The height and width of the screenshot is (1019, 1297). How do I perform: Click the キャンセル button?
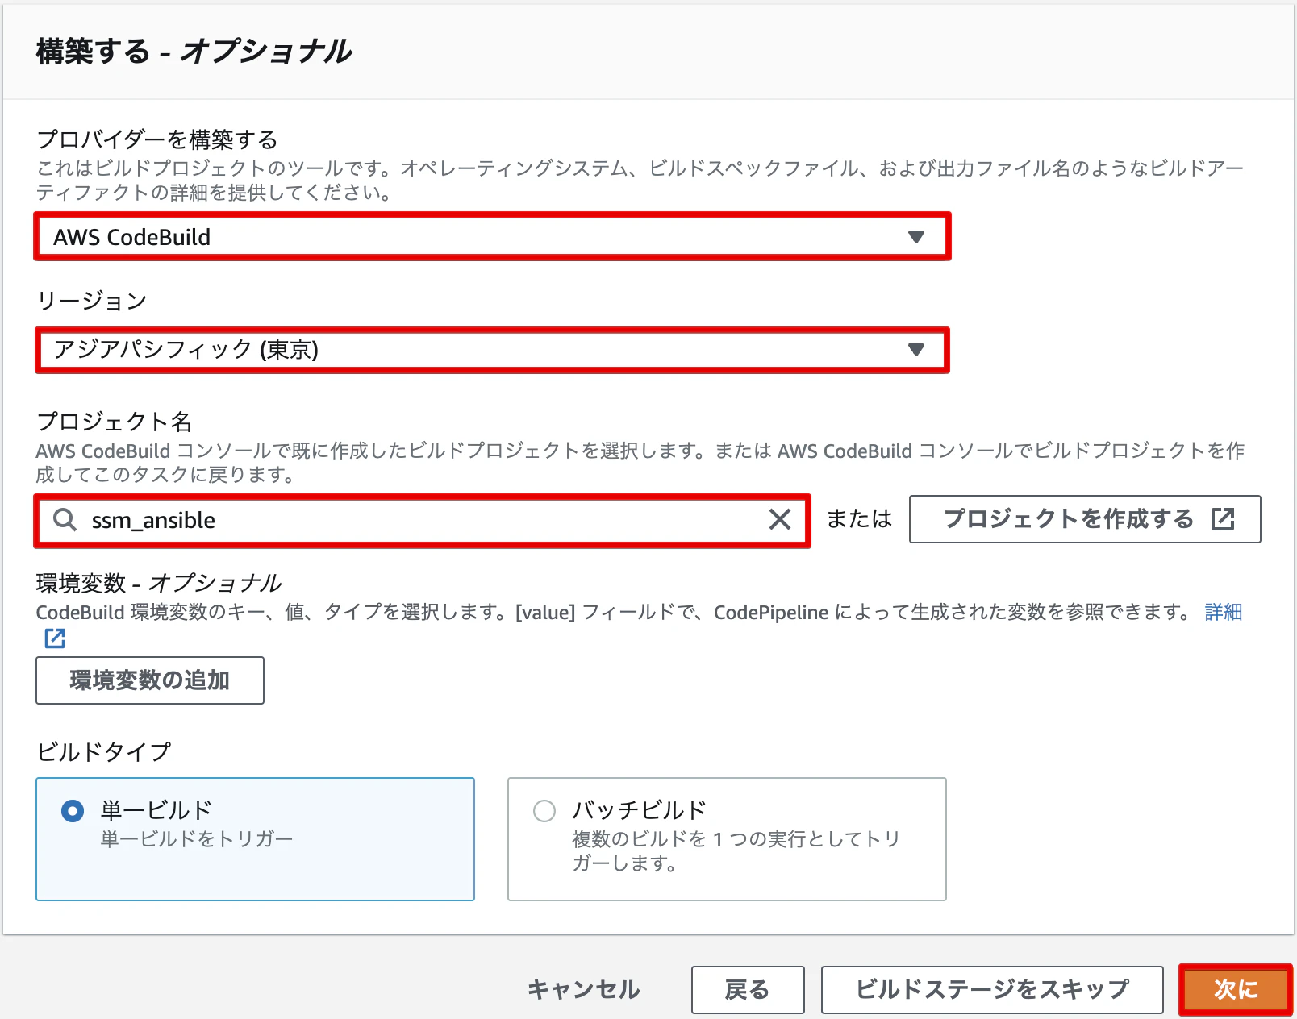(583, 989)
